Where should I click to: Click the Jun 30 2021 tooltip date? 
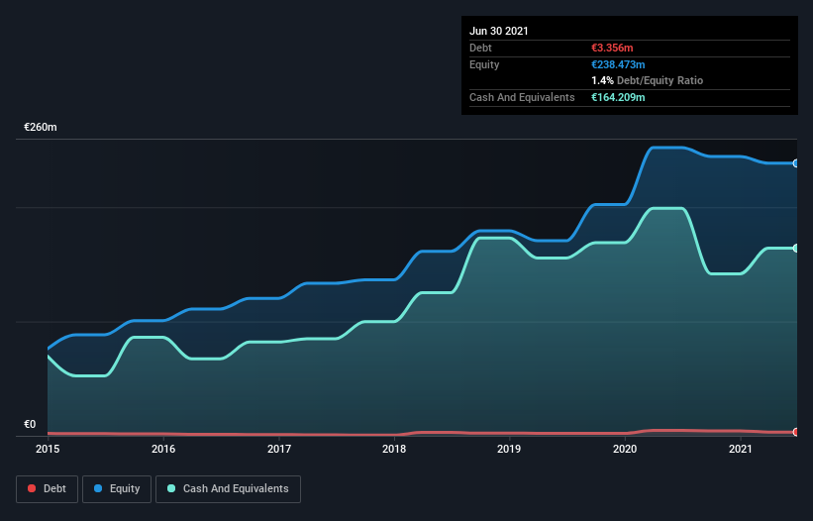point(499,31)
